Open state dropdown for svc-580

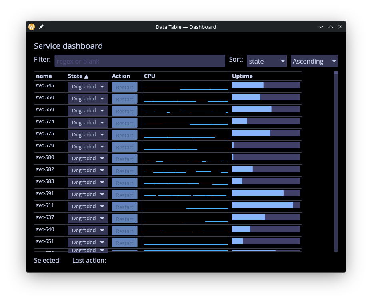88,159
